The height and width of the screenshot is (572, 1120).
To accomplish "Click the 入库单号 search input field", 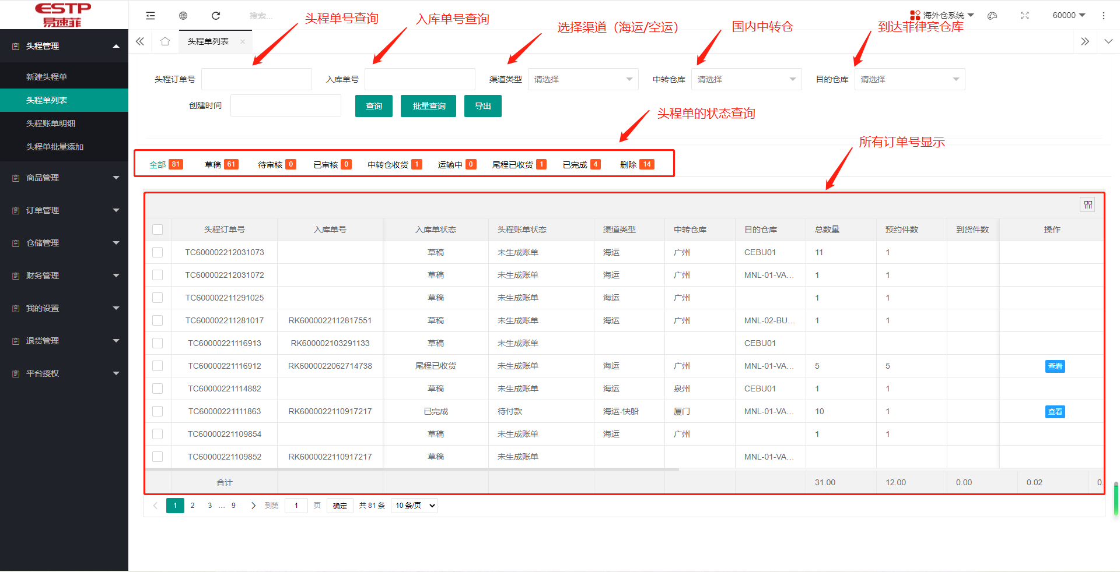I will (419, 79).
